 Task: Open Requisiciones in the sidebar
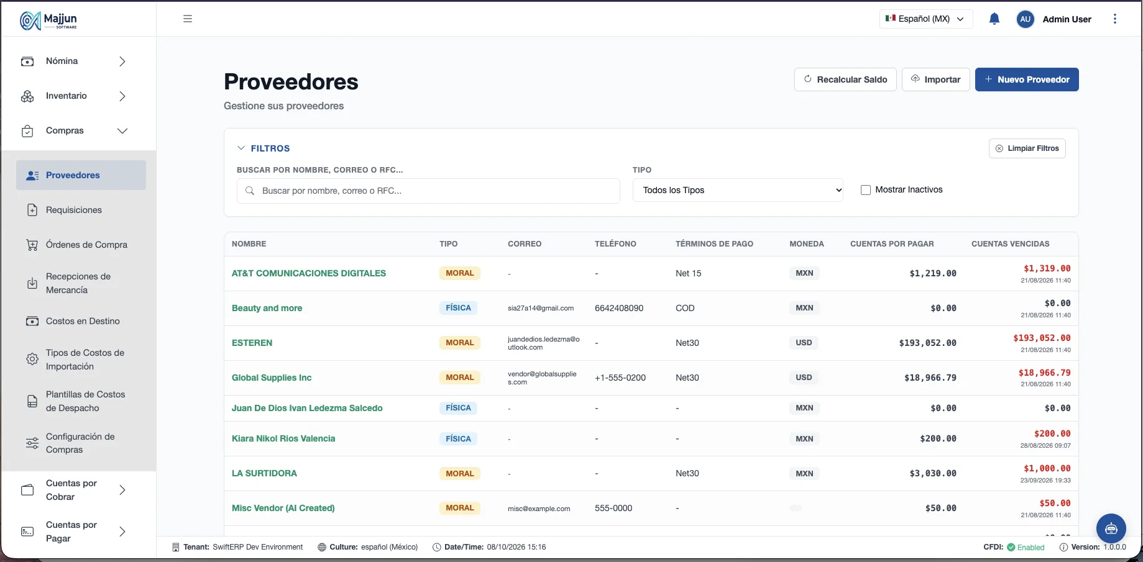pyautogui.click(x=81, y=210)
